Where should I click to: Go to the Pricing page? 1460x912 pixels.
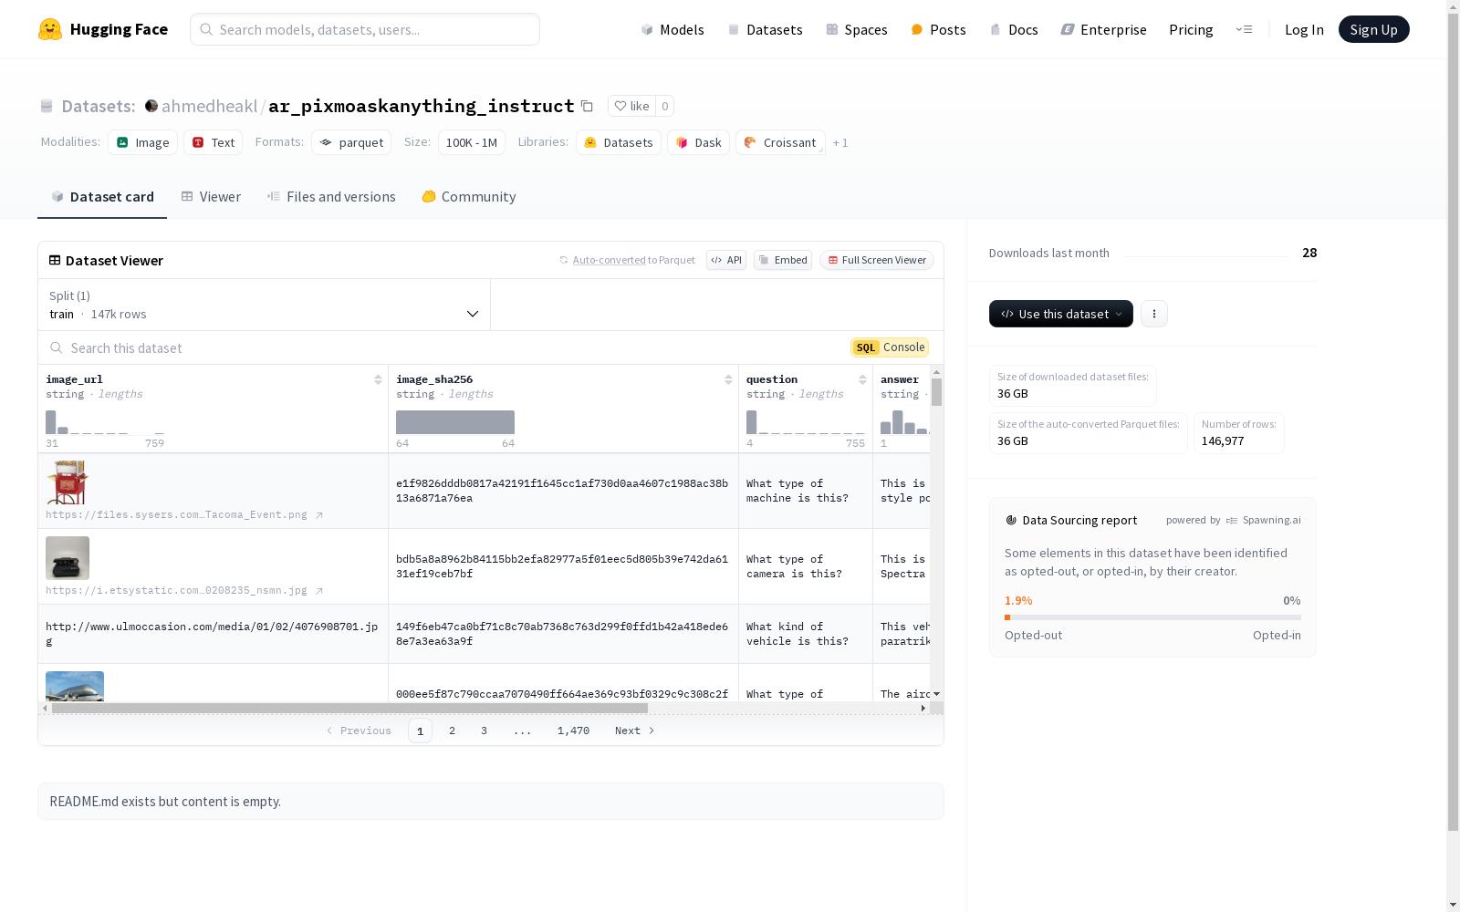pos(1191,29)
